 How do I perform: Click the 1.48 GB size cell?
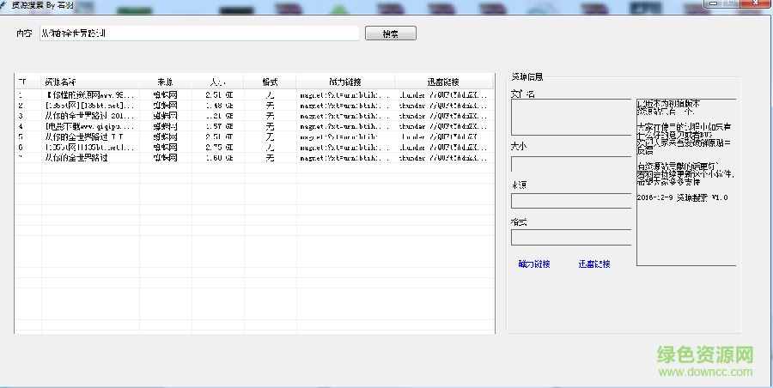point(217,106)
